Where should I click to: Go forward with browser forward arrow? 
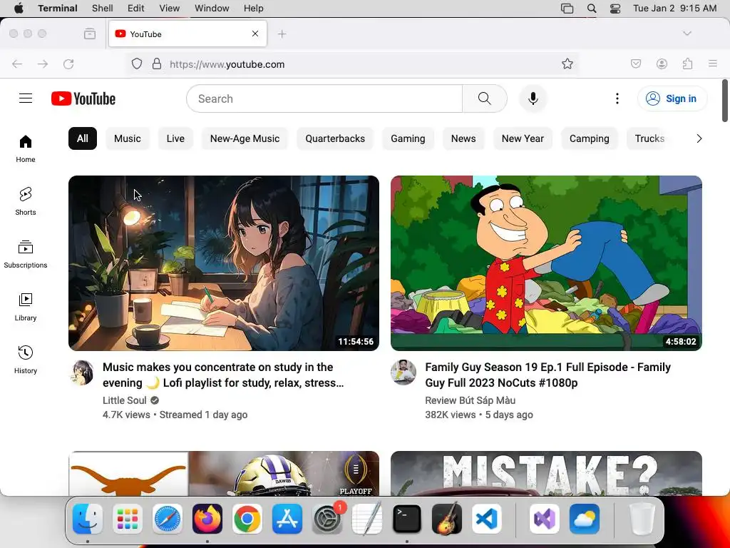click(43, 64)
